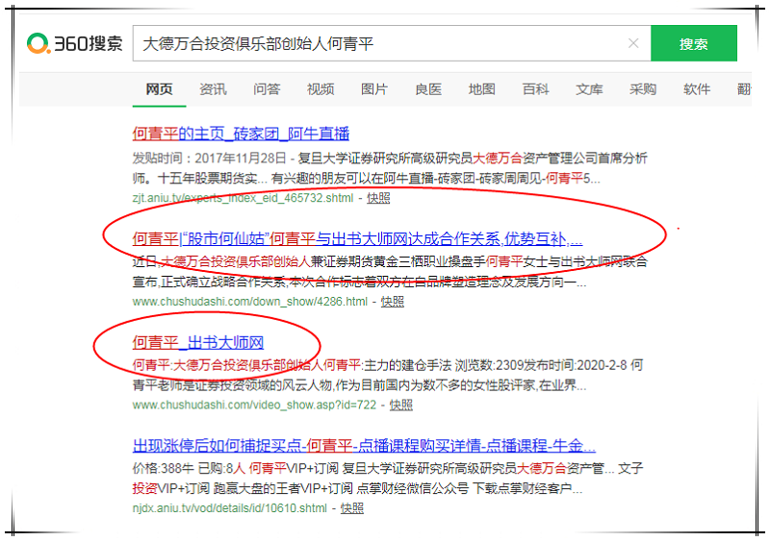Go to the 图片 tab
The height and width of the screenshot is (541, 770).
[x=374, y=89]
